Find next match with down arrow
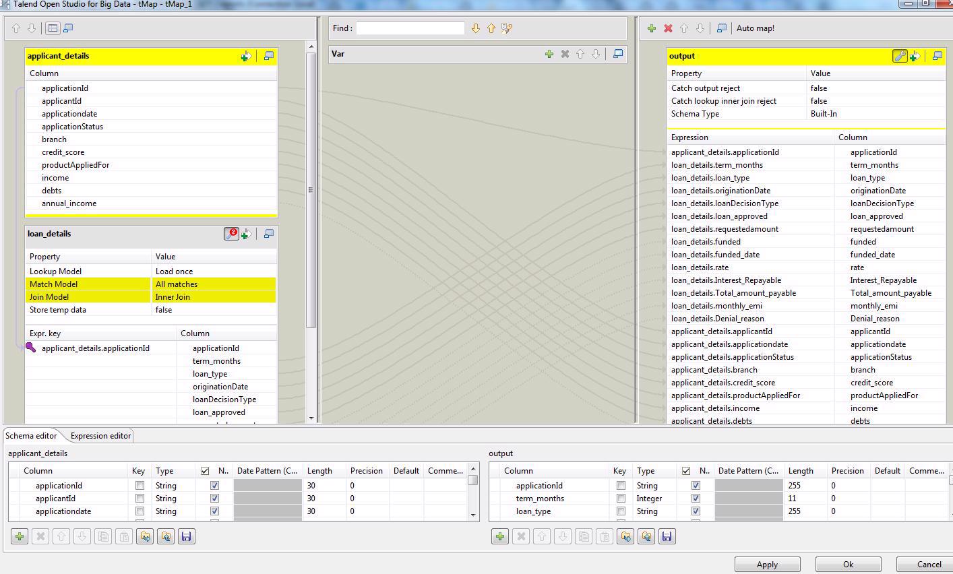Viewport: 953px width, 574px height. (476, 28)
